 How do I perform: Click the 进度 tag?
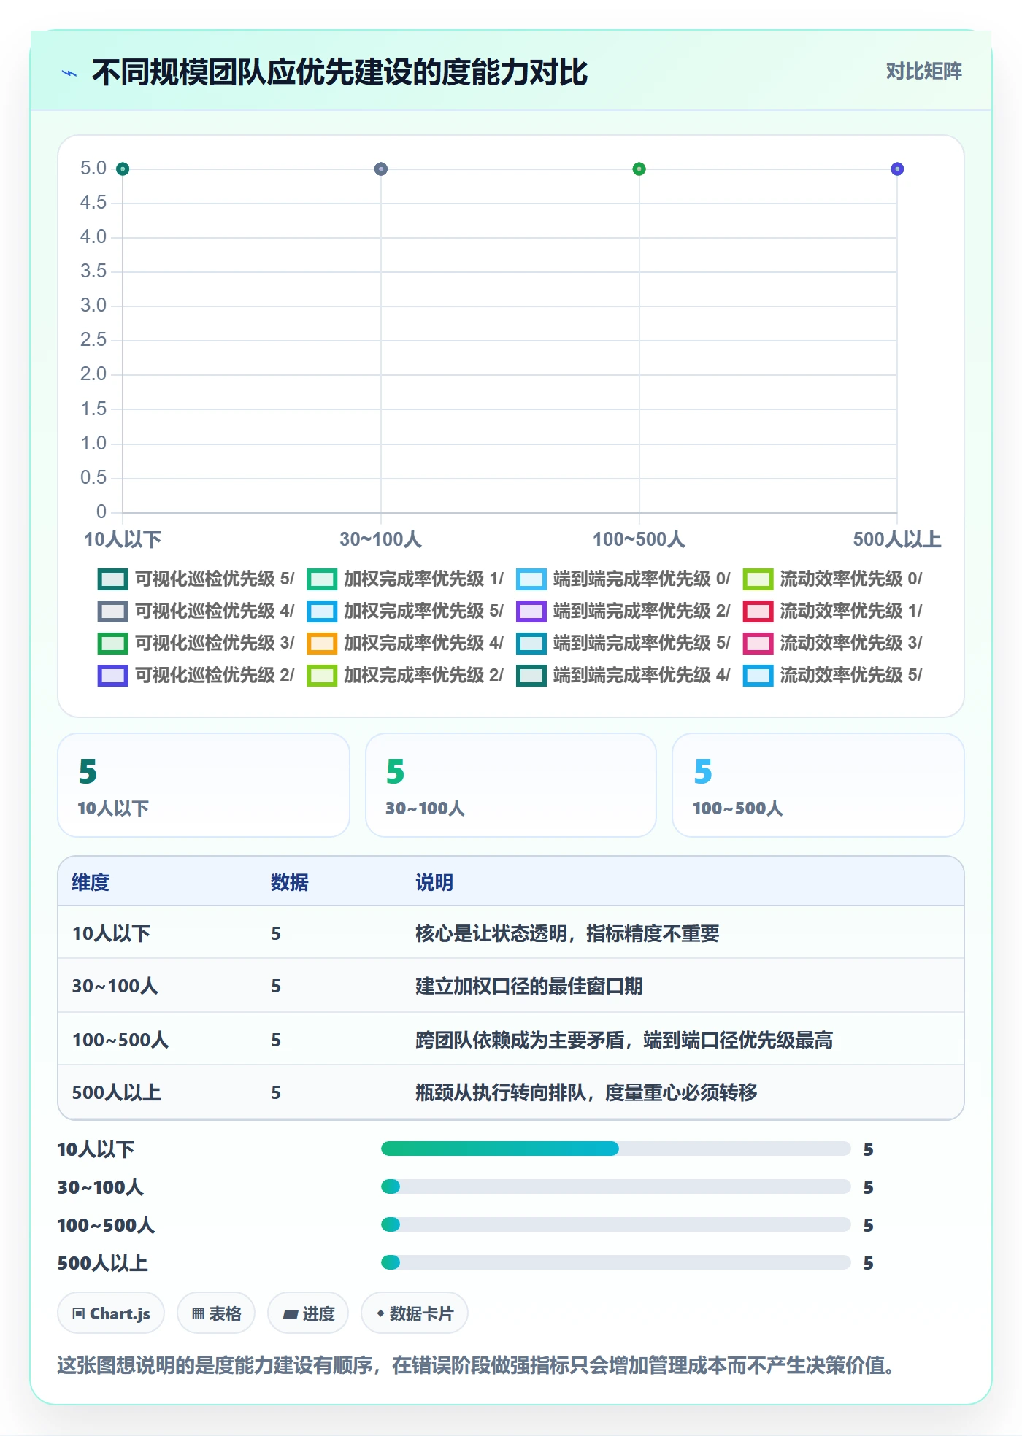click(308, 1313)
